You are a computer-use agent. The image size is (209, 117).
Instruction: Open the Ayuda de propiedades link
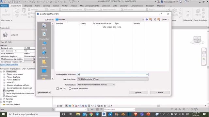click(9, 64)
